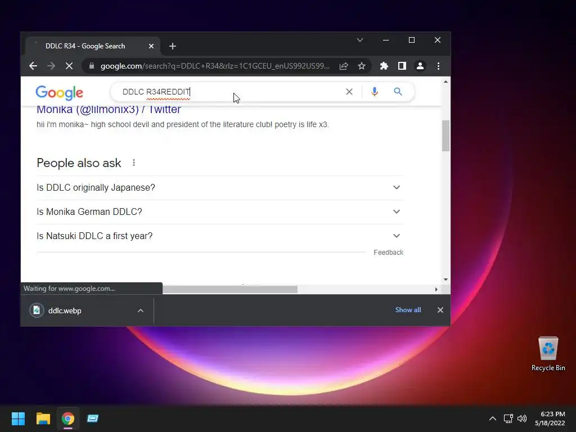Open ddlc.webp download options chevron
576x432 pixels.
click(x=140, y=310)
